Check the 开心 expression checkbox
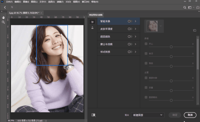The width and height of the screenshot is (200, 122). (x=146, y=44)
